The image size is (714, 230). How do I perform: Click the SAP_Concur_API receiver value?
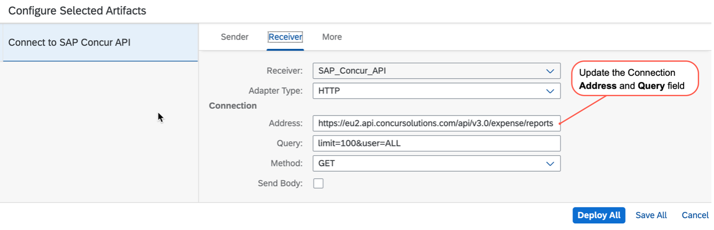click(352, 71)
